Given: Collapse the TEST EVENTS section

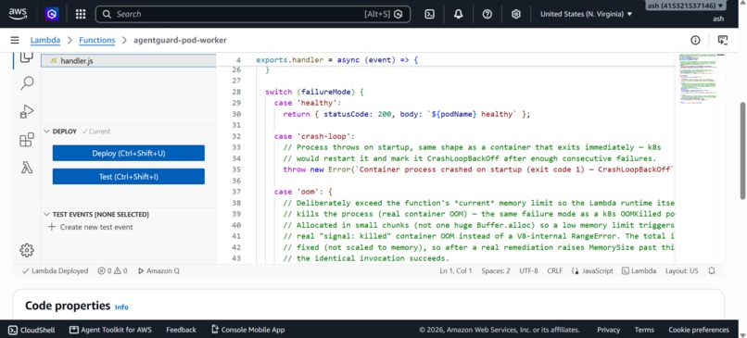Looking at the screenshot, I should coord(96,215).
